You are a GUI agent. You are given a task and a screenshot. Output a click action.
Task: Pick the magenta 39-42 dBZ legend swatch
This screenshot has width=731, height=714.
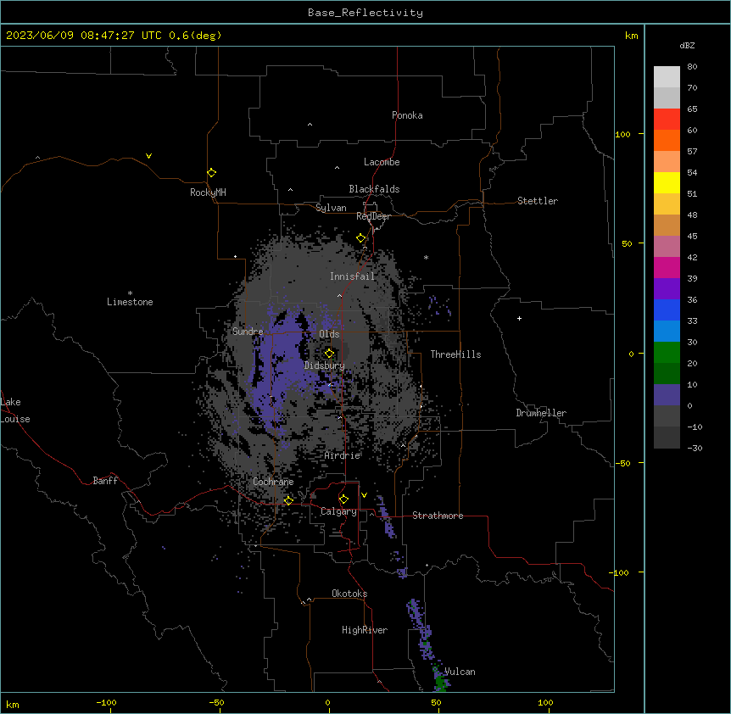click(x=667, y=267)
